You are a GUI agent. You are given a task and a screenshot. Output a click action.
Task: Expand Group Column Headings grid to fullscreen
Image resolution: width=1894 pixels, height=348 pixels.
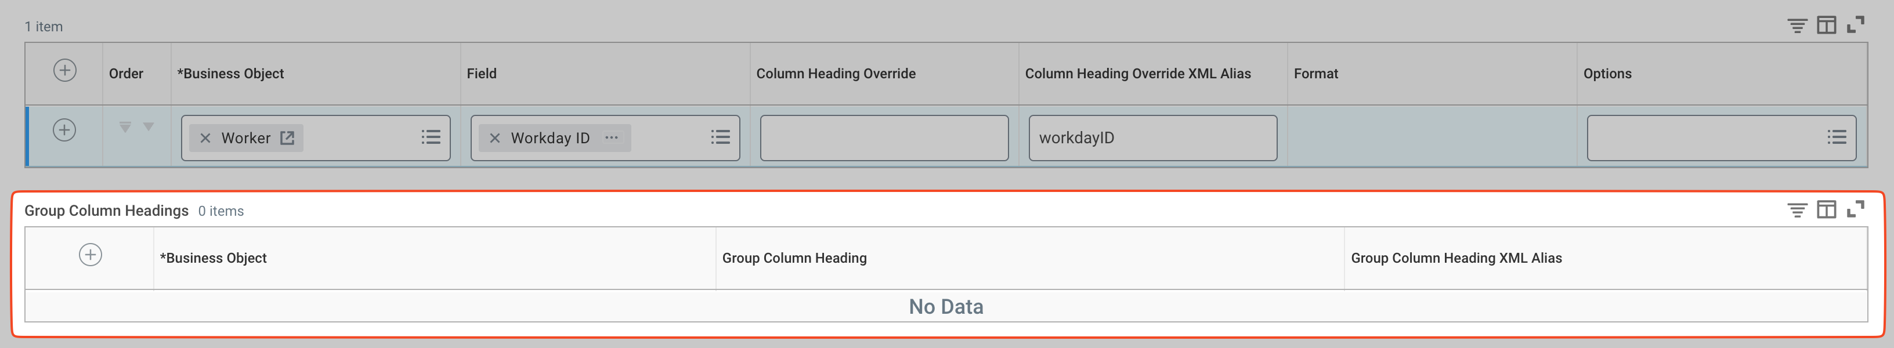click(x=1855, y=209)
